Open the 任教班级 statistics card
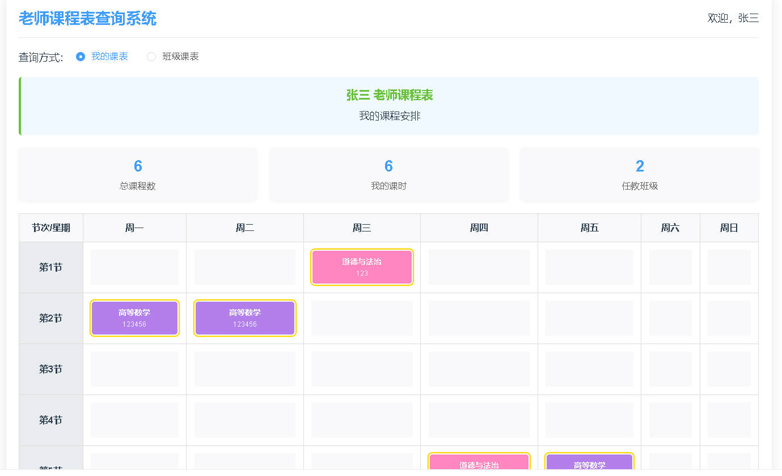 tap(639, 174)
